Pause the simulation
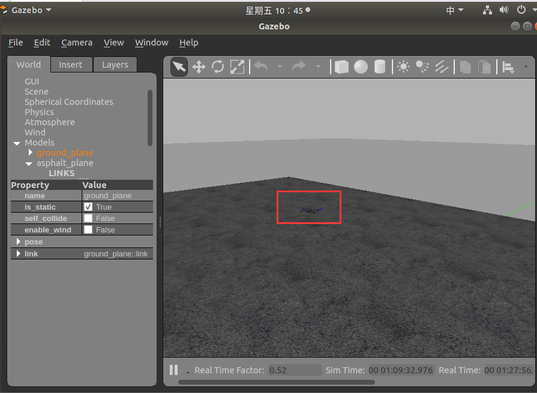The height and width of the screenshot is (393, 537). click(x=173, y=370)
